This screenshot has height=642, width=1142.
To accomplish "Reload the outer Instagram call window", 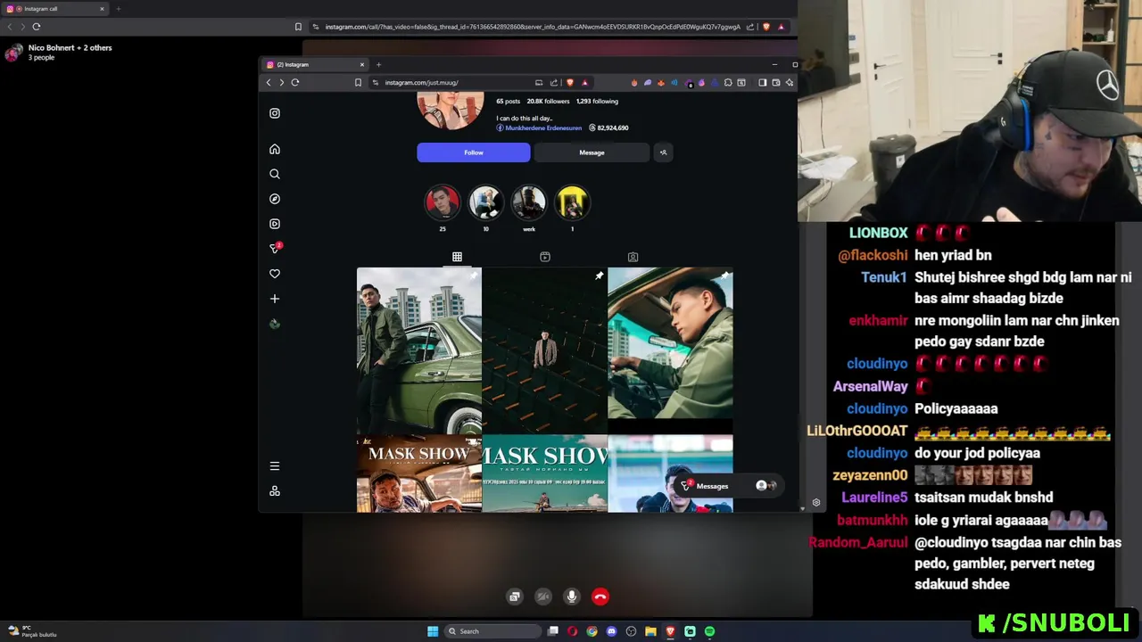I will (x=37, y=27).
